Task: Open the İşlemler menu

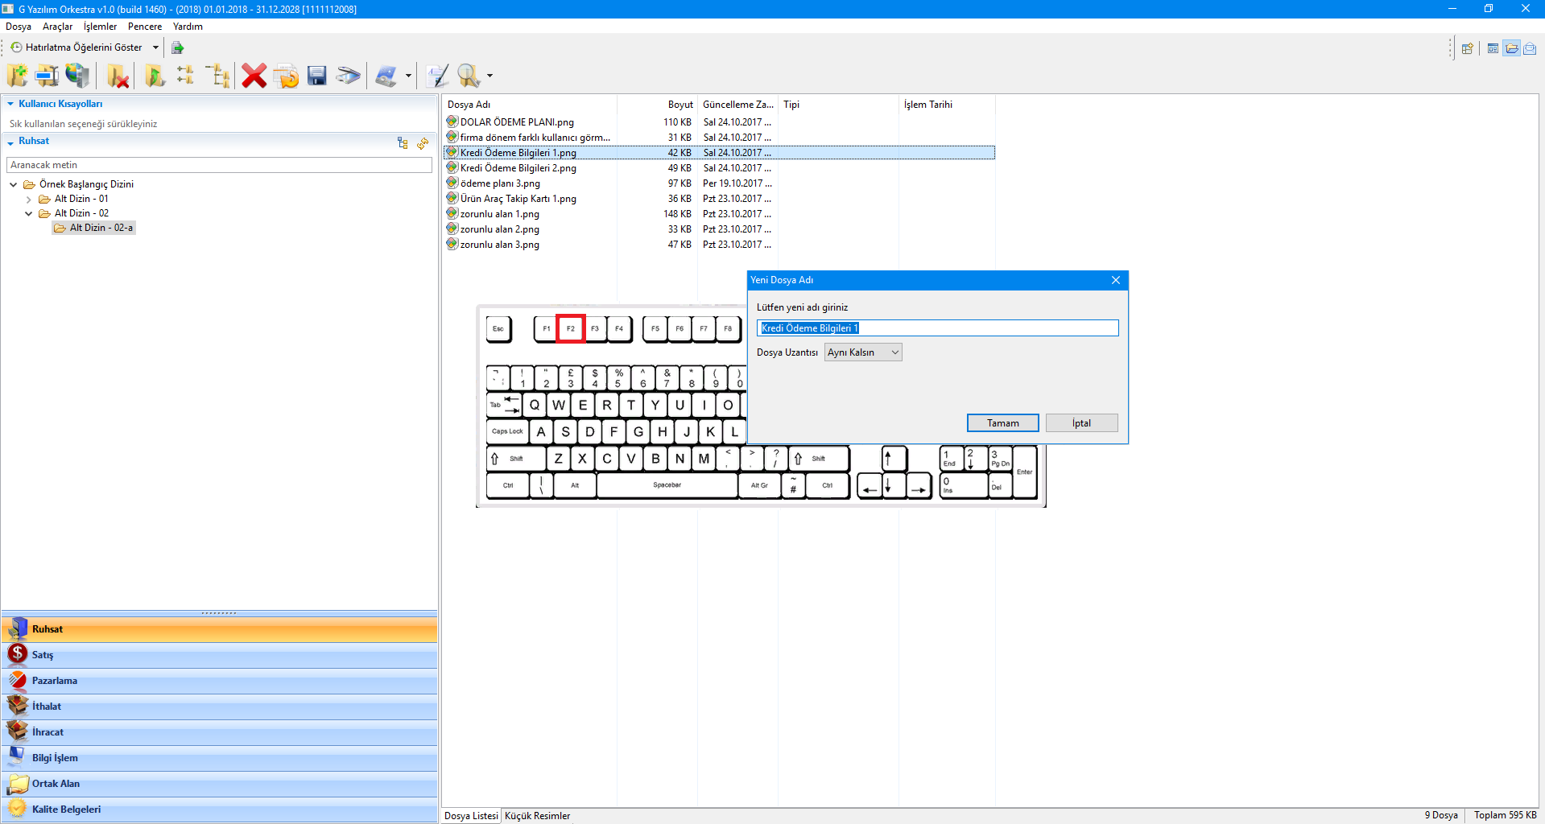Action: click(x=100, y=27)
